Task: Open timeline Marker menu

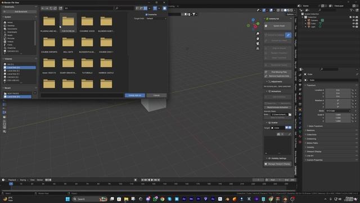Action: point(40,180)
